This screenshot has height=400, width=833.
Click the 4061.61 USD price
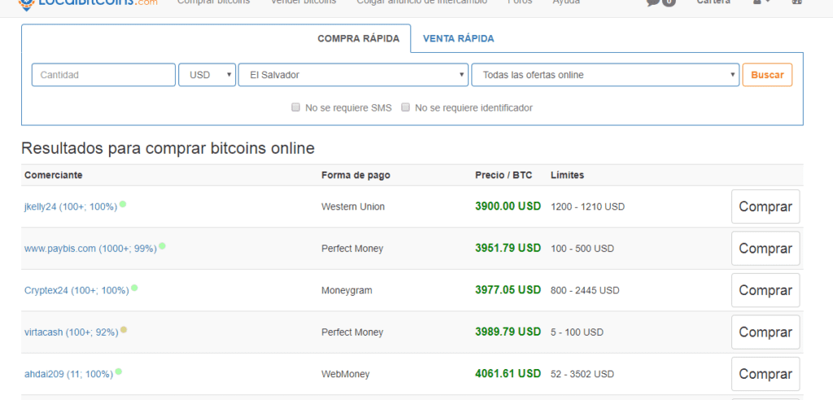[508, 374]
